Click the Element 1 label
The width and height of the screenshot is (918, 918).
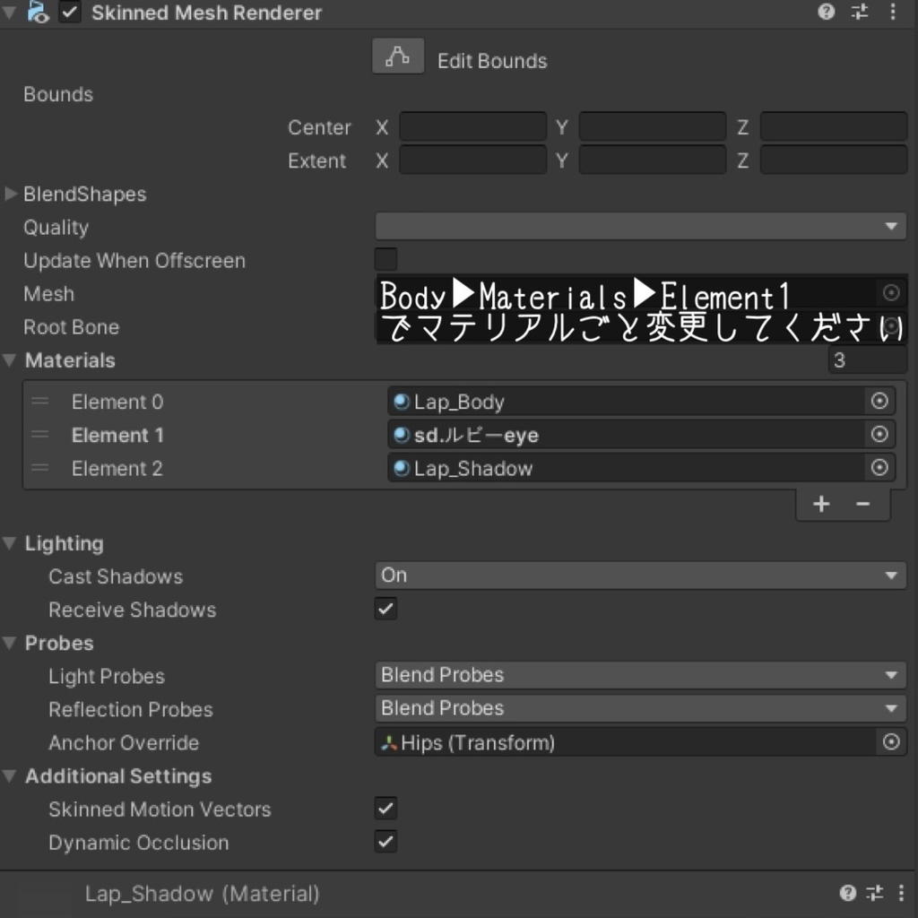pos(117,436)
